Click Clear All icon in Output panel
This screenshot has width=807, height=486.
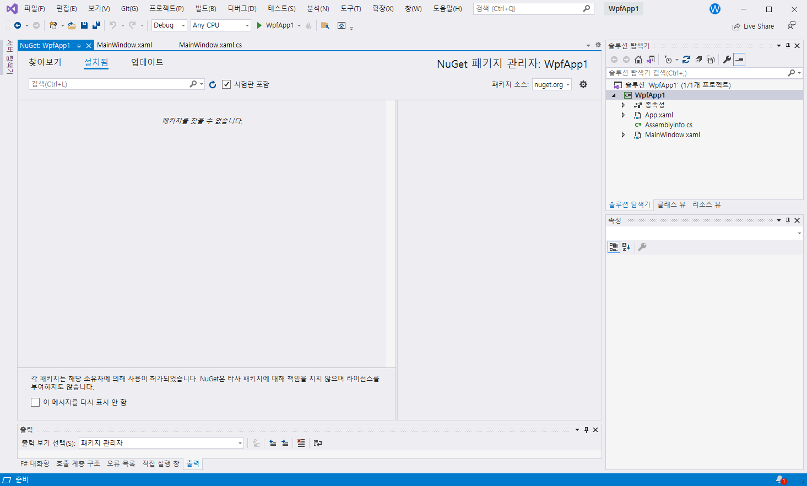(301, 443)
